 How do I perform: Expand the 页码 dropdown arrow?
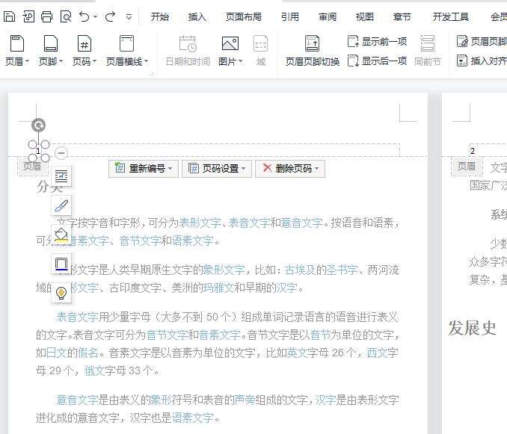(94, 61)
